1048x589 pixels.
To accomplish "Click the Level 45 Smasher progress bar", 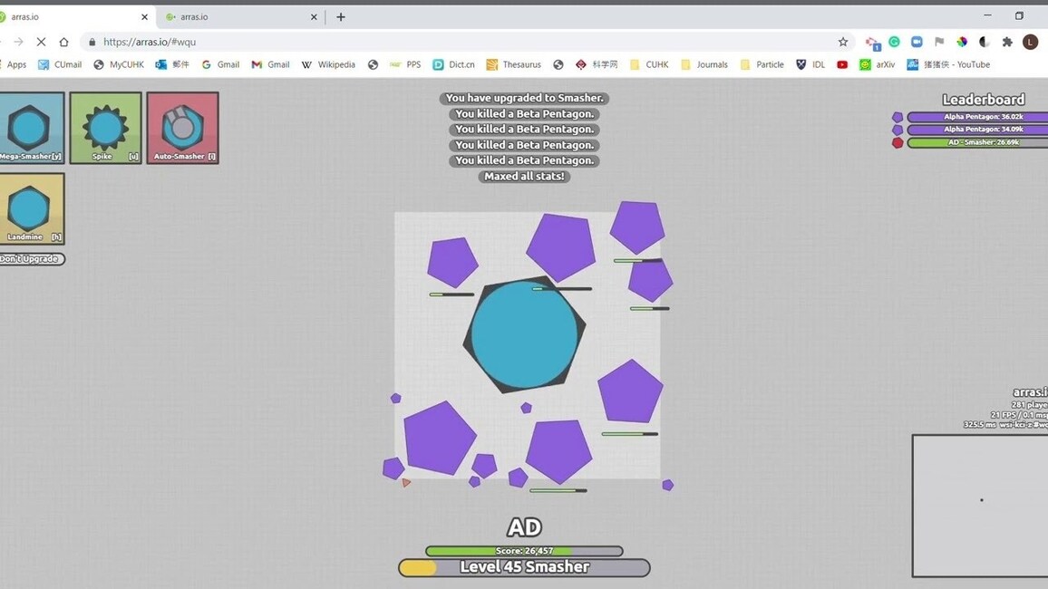I will click(x=524, y=567).
